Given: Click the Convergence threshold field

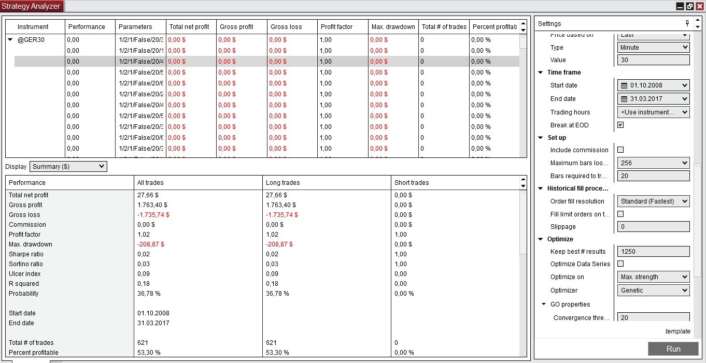Looking at the screenshot, I should pyautogui.click(x=654, y=317).
